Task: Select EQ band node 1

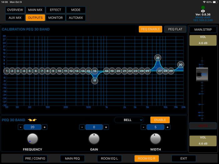Action: [7, 71]
